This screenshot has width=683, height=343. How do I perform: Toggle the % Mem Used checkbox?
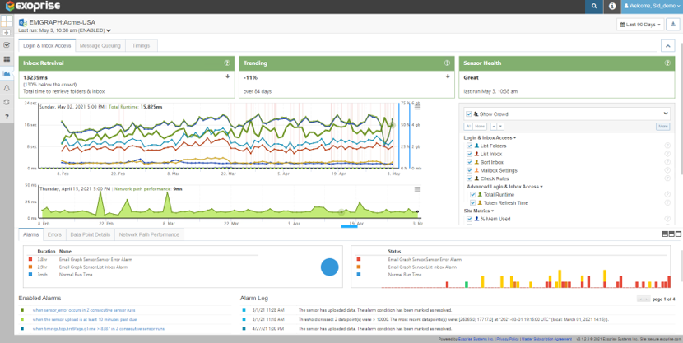coord(469,219)
